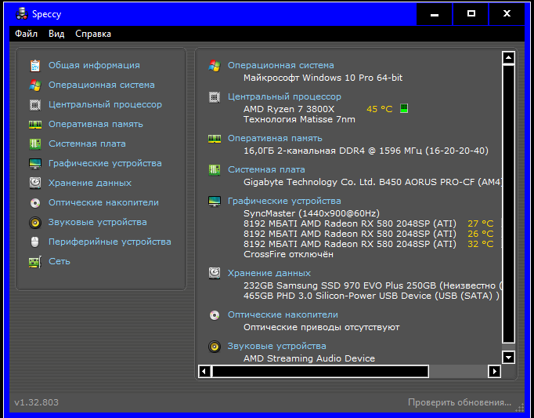The height and width of the screenshot is (418, 534).
Task: Select Периферийные устройства in sidebar
Action: 110,242
